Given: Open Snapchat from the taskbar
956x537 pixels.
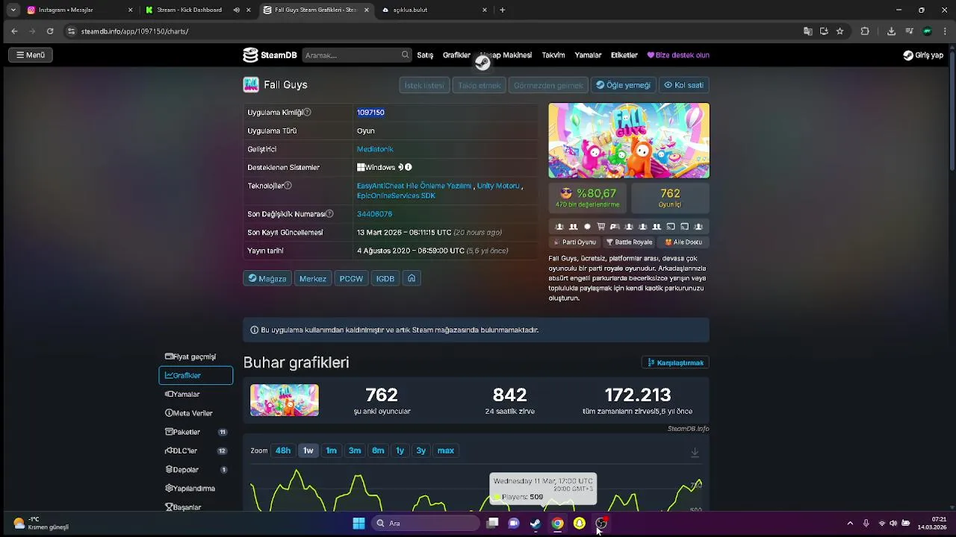Looking at the screenshot, I should [x=579, y=523].
